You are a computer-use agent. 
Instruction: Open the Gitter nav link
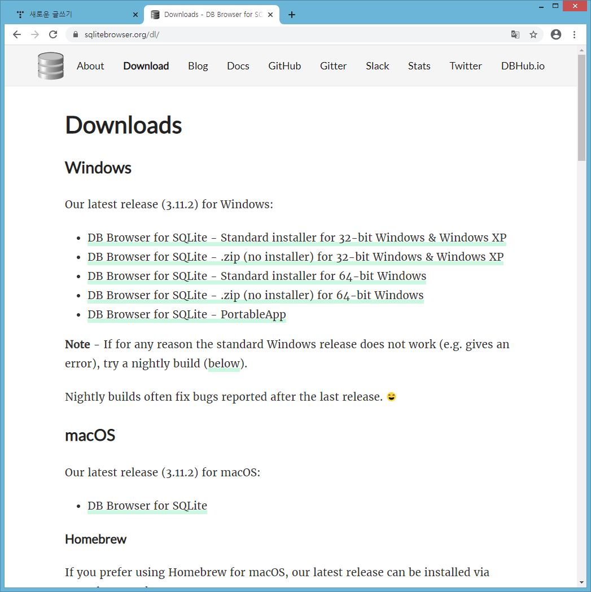click(x=333, y=66)
